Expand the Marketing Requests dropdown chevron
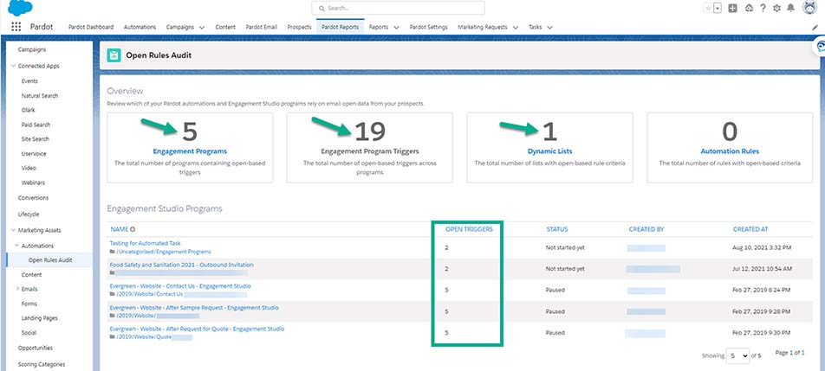Image resolution: width=825 pixels, height=371 pixels. (515, 28)
